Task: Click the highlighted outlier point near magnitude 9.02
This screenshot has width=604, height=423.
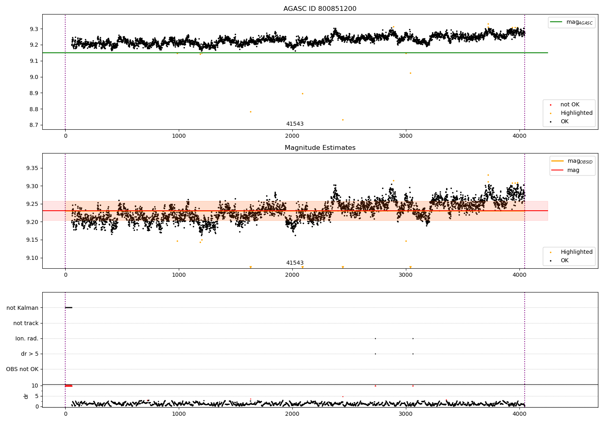Action: (410, 73)
